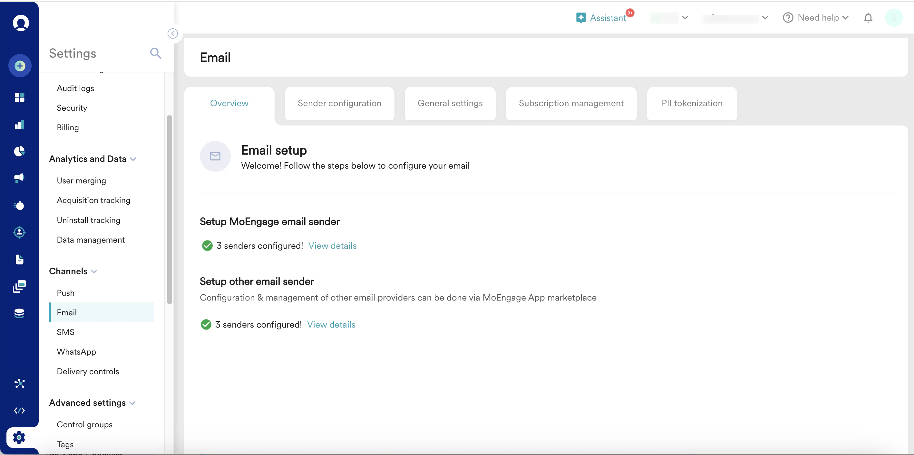Open the code brackets icon near sidebar bottom
This screenshot has width=914, height=455.
(20, 411)
